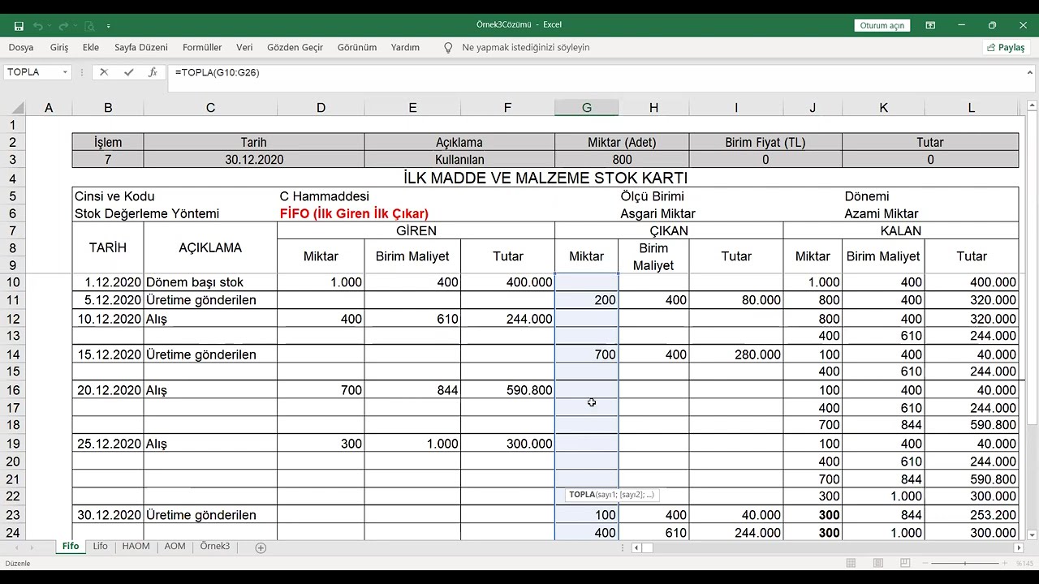The height and width of the screenshot is (584, 1039).
Task: Open the Ekle ribbon tab
Action: tap(91, 48)
